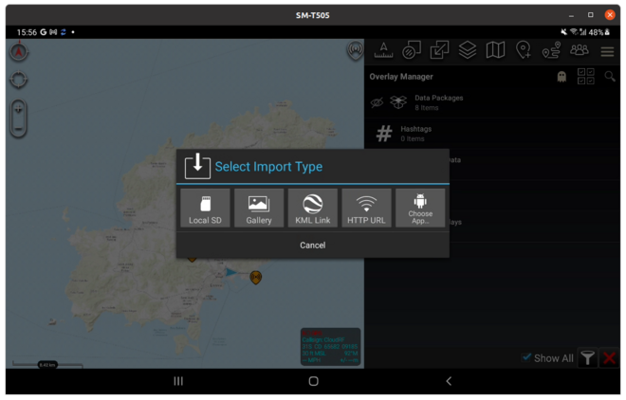Toggle the Show All checkbox
This screenshot has width=626, height=400.
(x=526, y=357)
